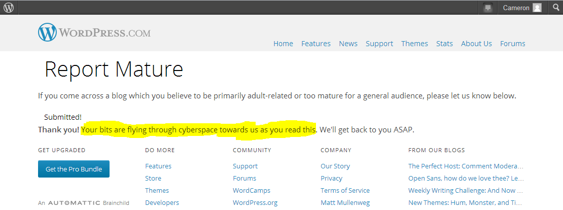Screen dimensions: 563x210
Task: Click the Get the Pro Bundle button
Action: [x=74, y=169]
